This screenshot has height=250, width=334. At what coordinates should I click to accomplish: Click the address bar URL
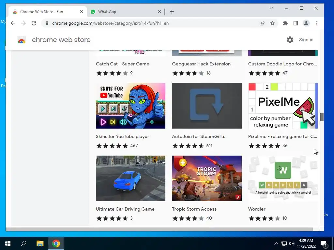tap(110, 23)
